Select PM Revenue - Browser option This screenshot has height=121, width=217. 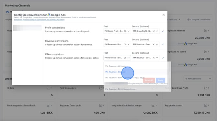pos(136,72)
